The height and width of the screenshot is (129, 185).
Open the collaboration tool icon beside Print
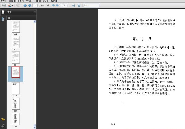(10, 6)
